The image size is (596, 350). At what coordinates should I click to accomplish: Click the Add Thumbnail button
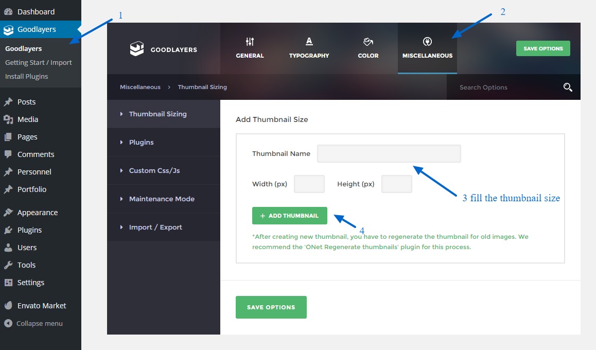pyautogui.click(x=290, y=216)
